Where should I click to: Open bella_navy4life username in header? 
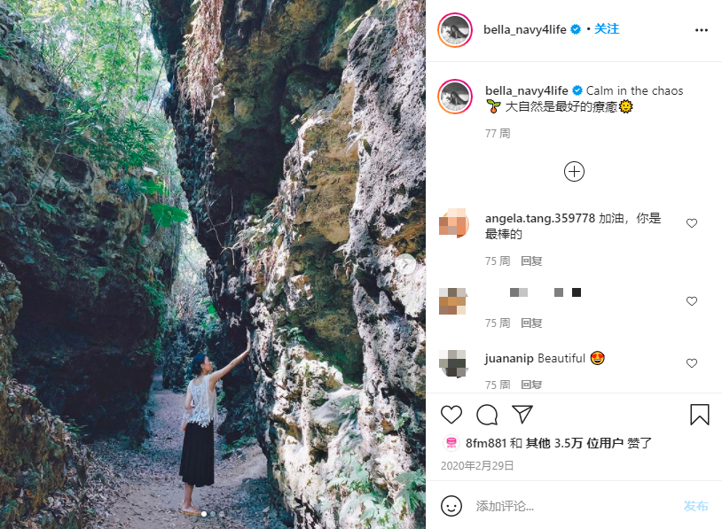coord(524,29)
